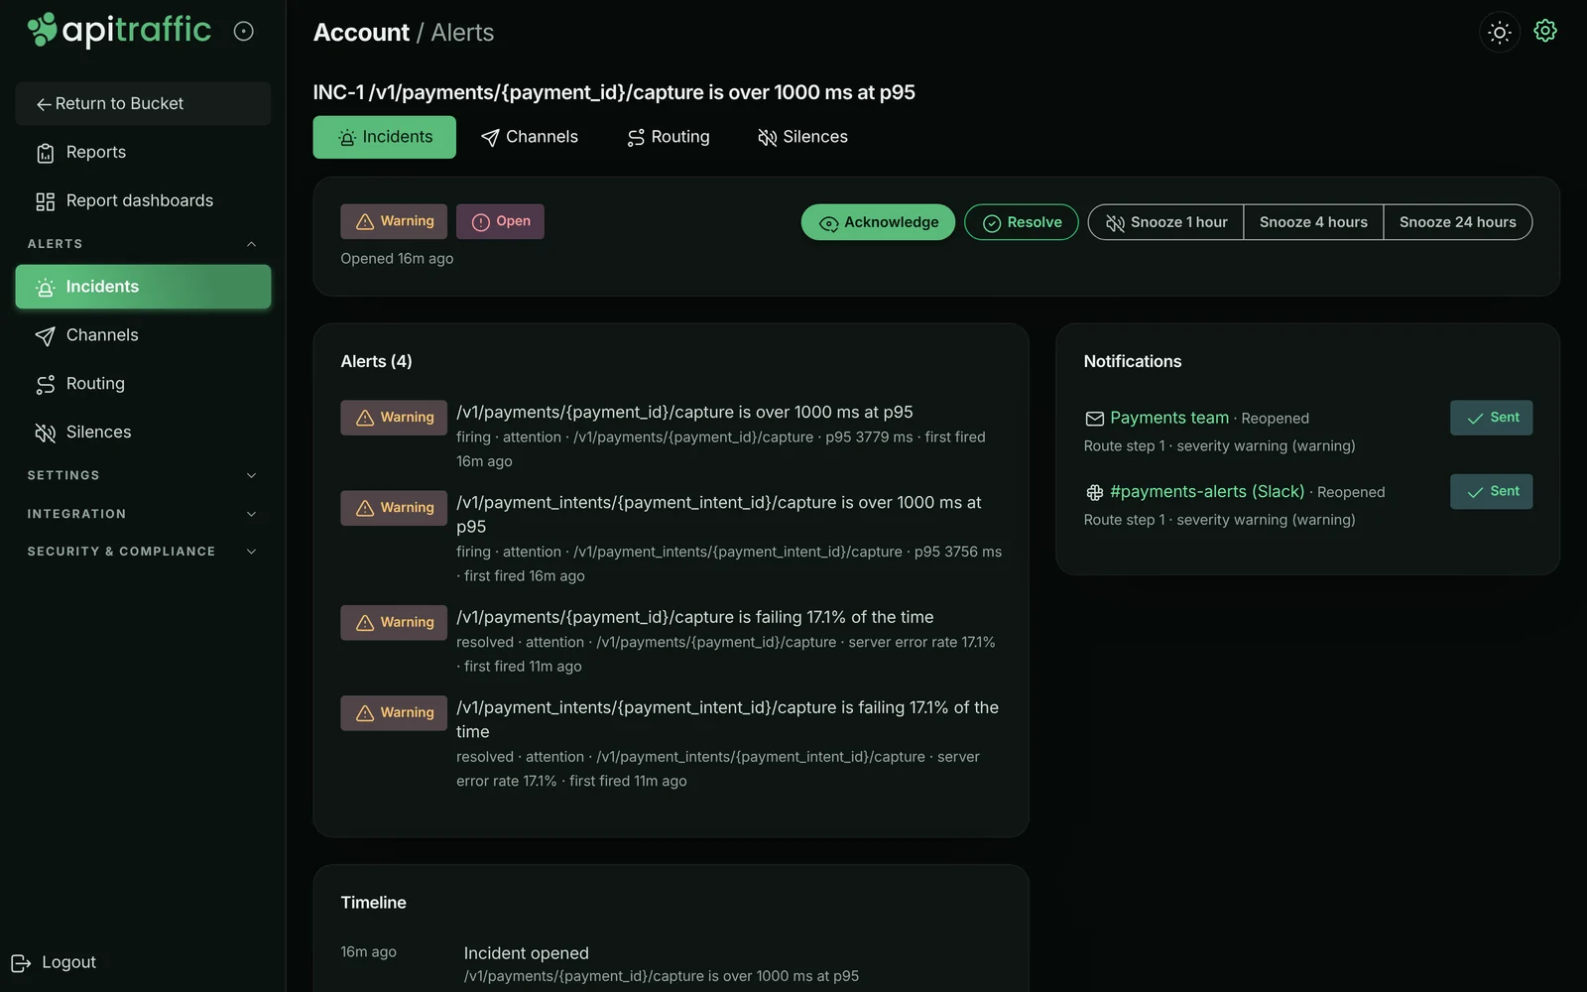This screenshot has height=992, width=1587.
Task: Click the Sent badge for Payments team
Action: (1491, 418)
